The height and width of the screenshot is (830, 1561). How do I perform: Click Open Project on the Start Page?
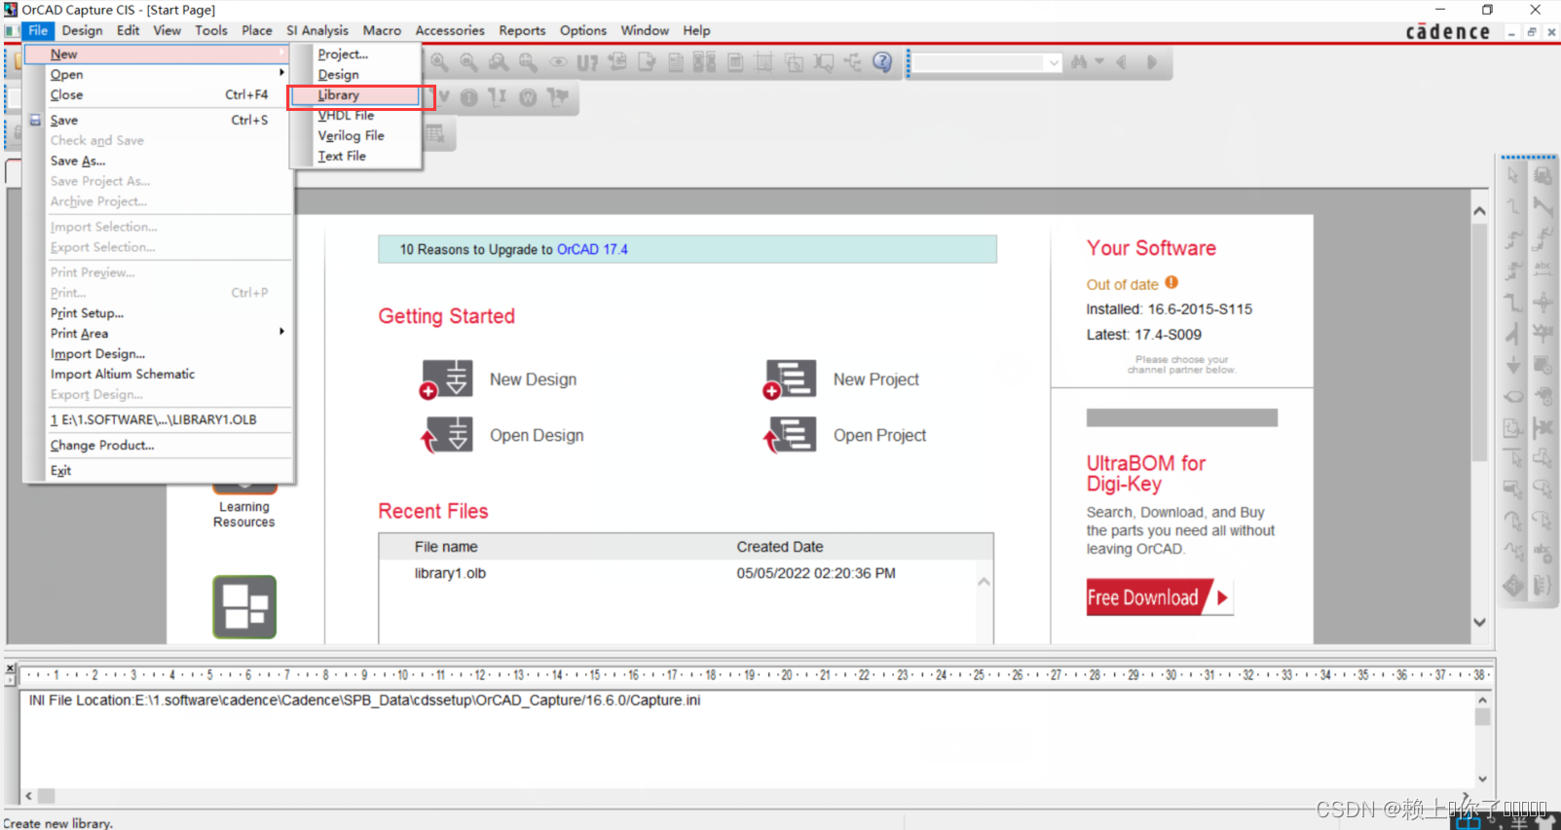click(845, 435)
